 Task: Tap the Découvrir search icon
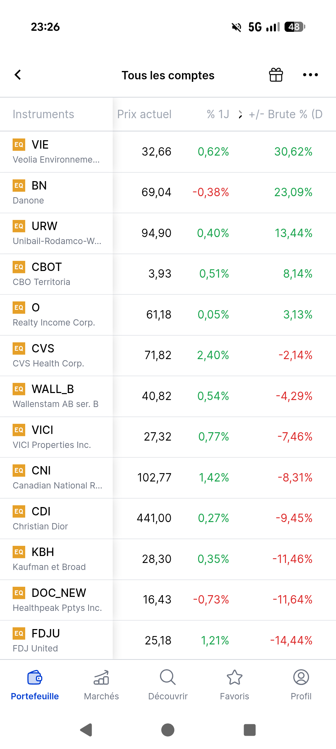click(x=168, y=678)
